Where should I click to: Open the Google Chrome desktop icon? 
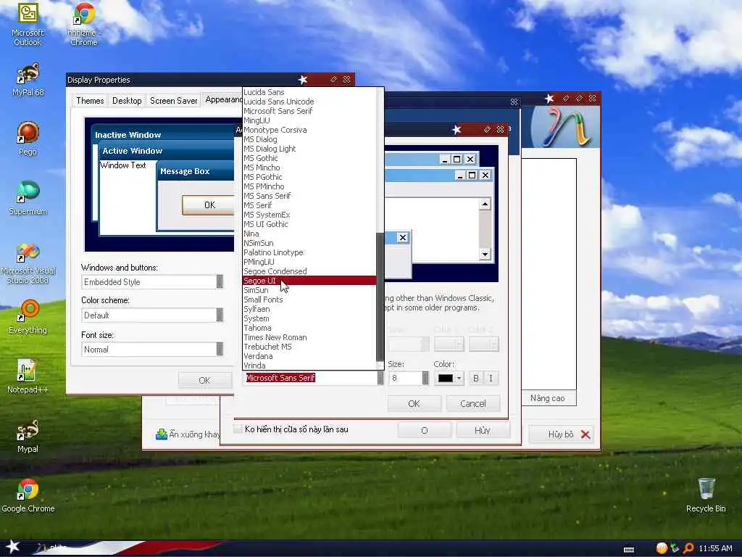coord(28,495)
